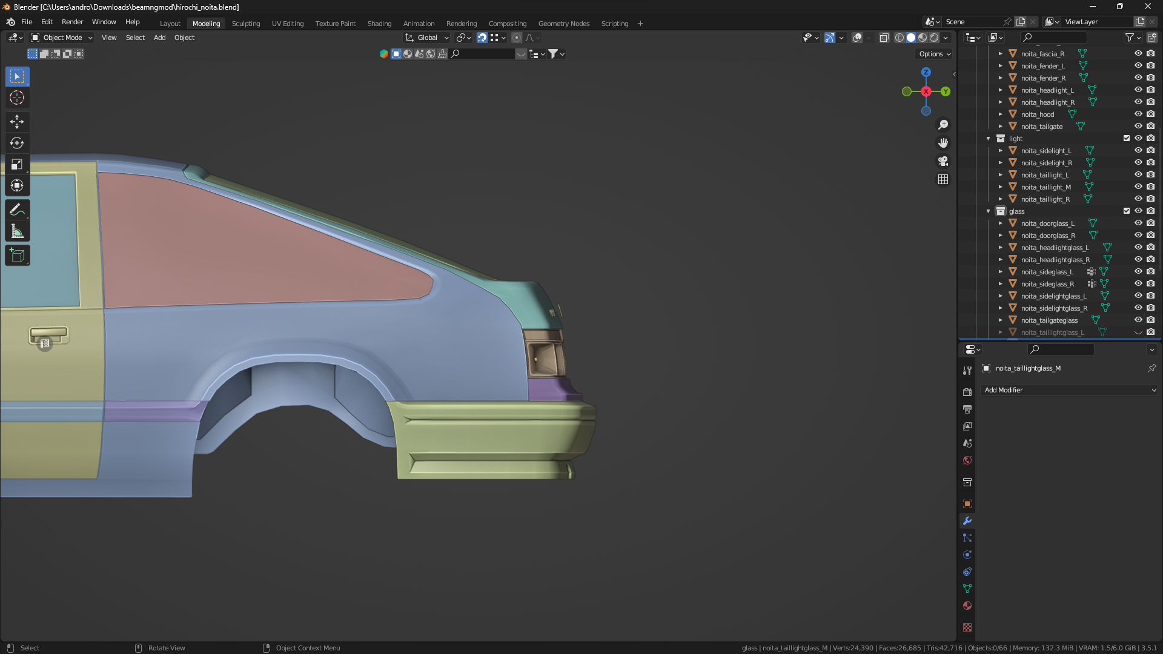The width and height of the screenshot is (1163, 654).
Task: Open the viewport Add menu
Action: point(159,38)
